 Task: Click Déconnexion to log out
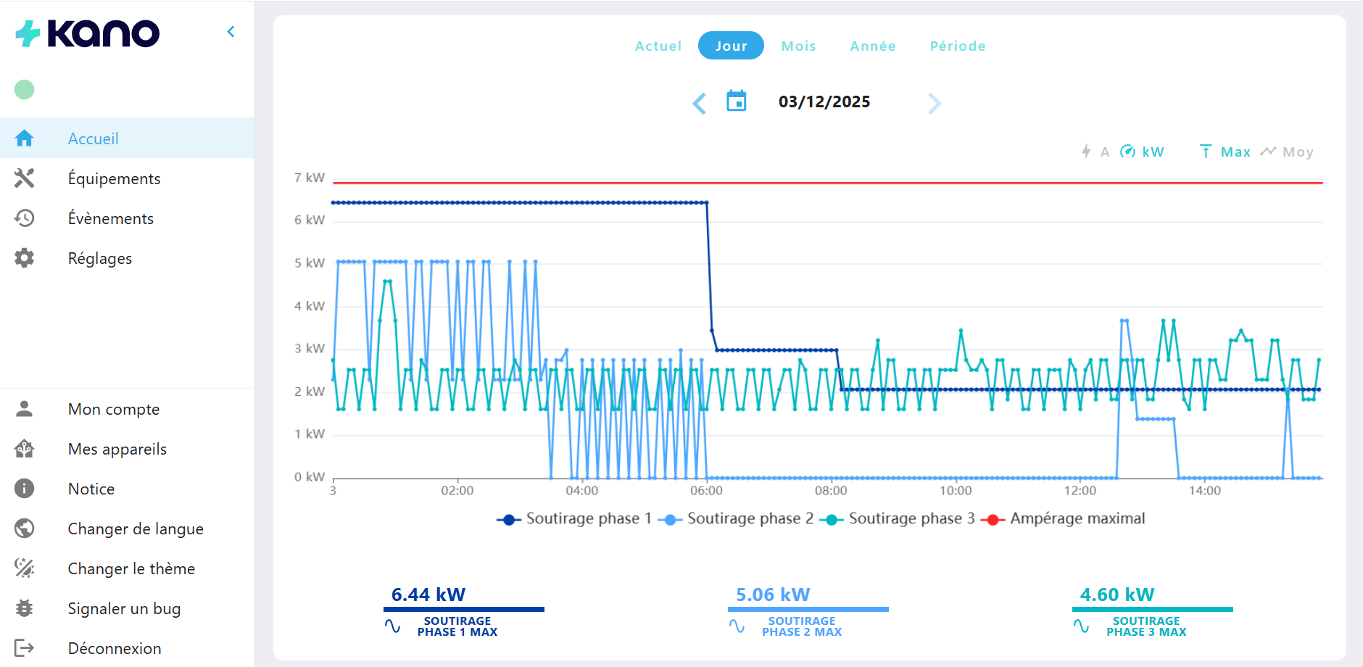point(114,648)
